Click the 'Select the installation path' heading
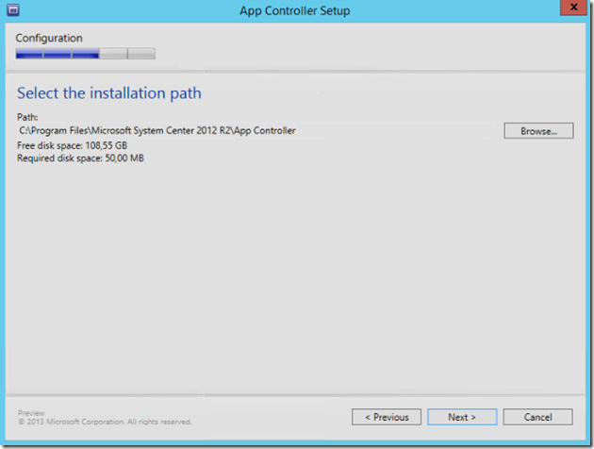 click(x=109, y=93)
